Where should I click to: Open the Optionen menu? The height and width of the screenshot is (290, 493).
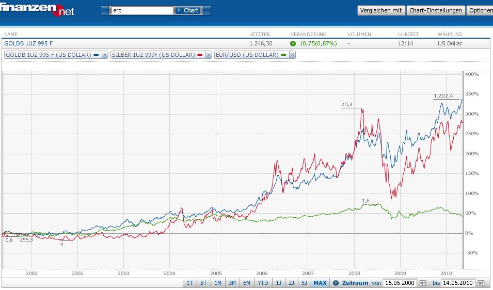480,10
